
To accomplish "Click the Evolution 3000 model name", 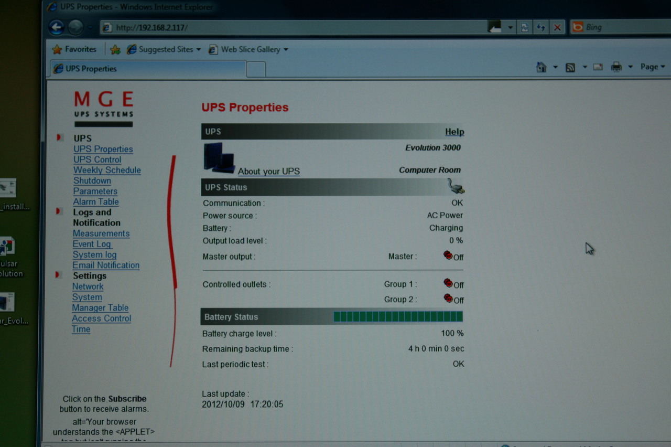I will 433,148.
